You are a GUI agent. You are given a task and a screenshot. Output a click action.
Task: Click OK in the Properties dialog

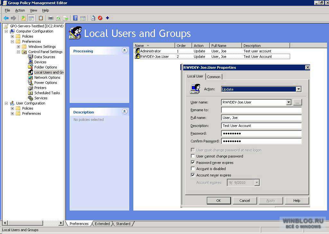tap(218, 201)
